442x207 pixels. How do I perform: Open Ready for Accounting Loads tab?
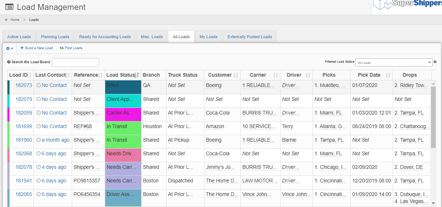pyautogui.click(x=105, y=37)
